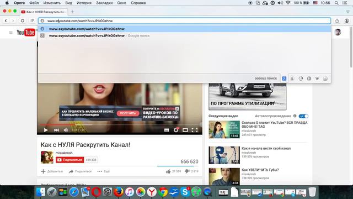The height and width of the screenshot is (199, 353).
Task: Play the video with the play button
Action: (46, 130)
